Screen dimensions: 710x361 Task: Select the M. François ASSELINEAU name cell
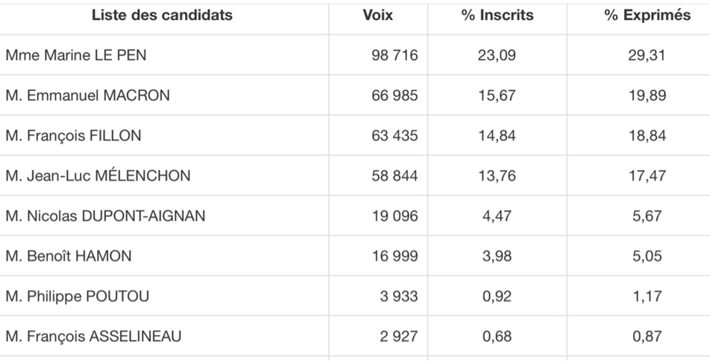click(93, 337)
